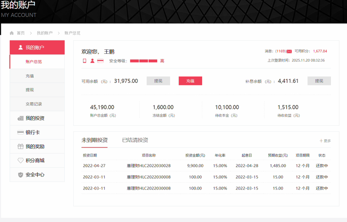Click message count (1169)
This screenshot has height=222, width=347.
(x=280, y=51)
